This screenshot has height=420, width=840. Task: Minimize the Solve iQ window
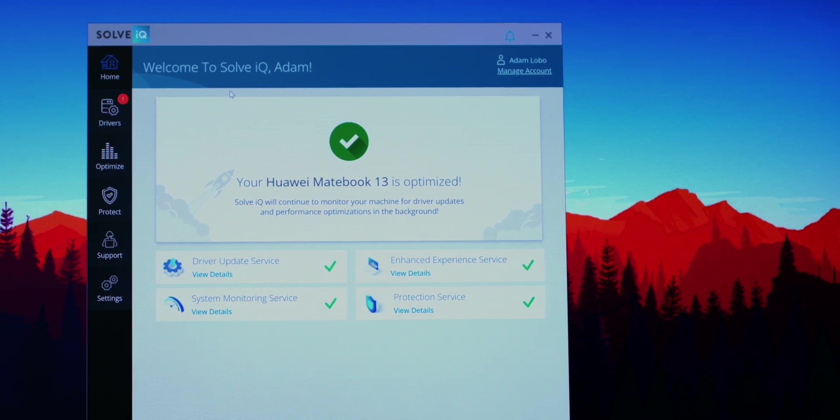(535, 35)
